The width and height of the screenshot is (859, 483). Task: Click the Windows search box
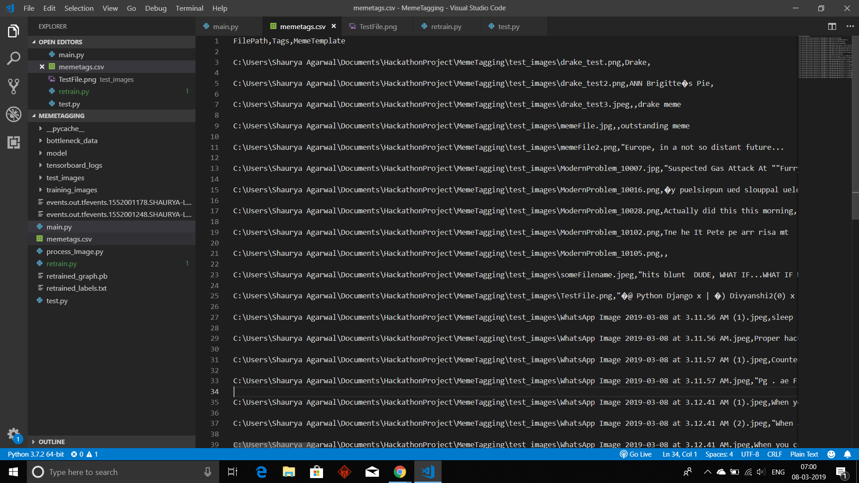pyautogui.click(x=123, y=472)
